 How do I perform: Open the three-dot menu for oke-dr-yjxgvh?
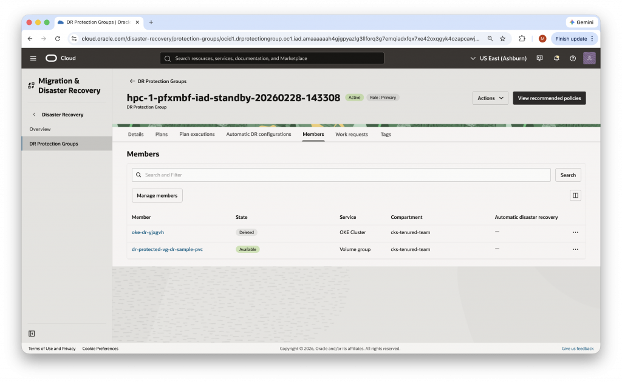[x=575, y=232]
